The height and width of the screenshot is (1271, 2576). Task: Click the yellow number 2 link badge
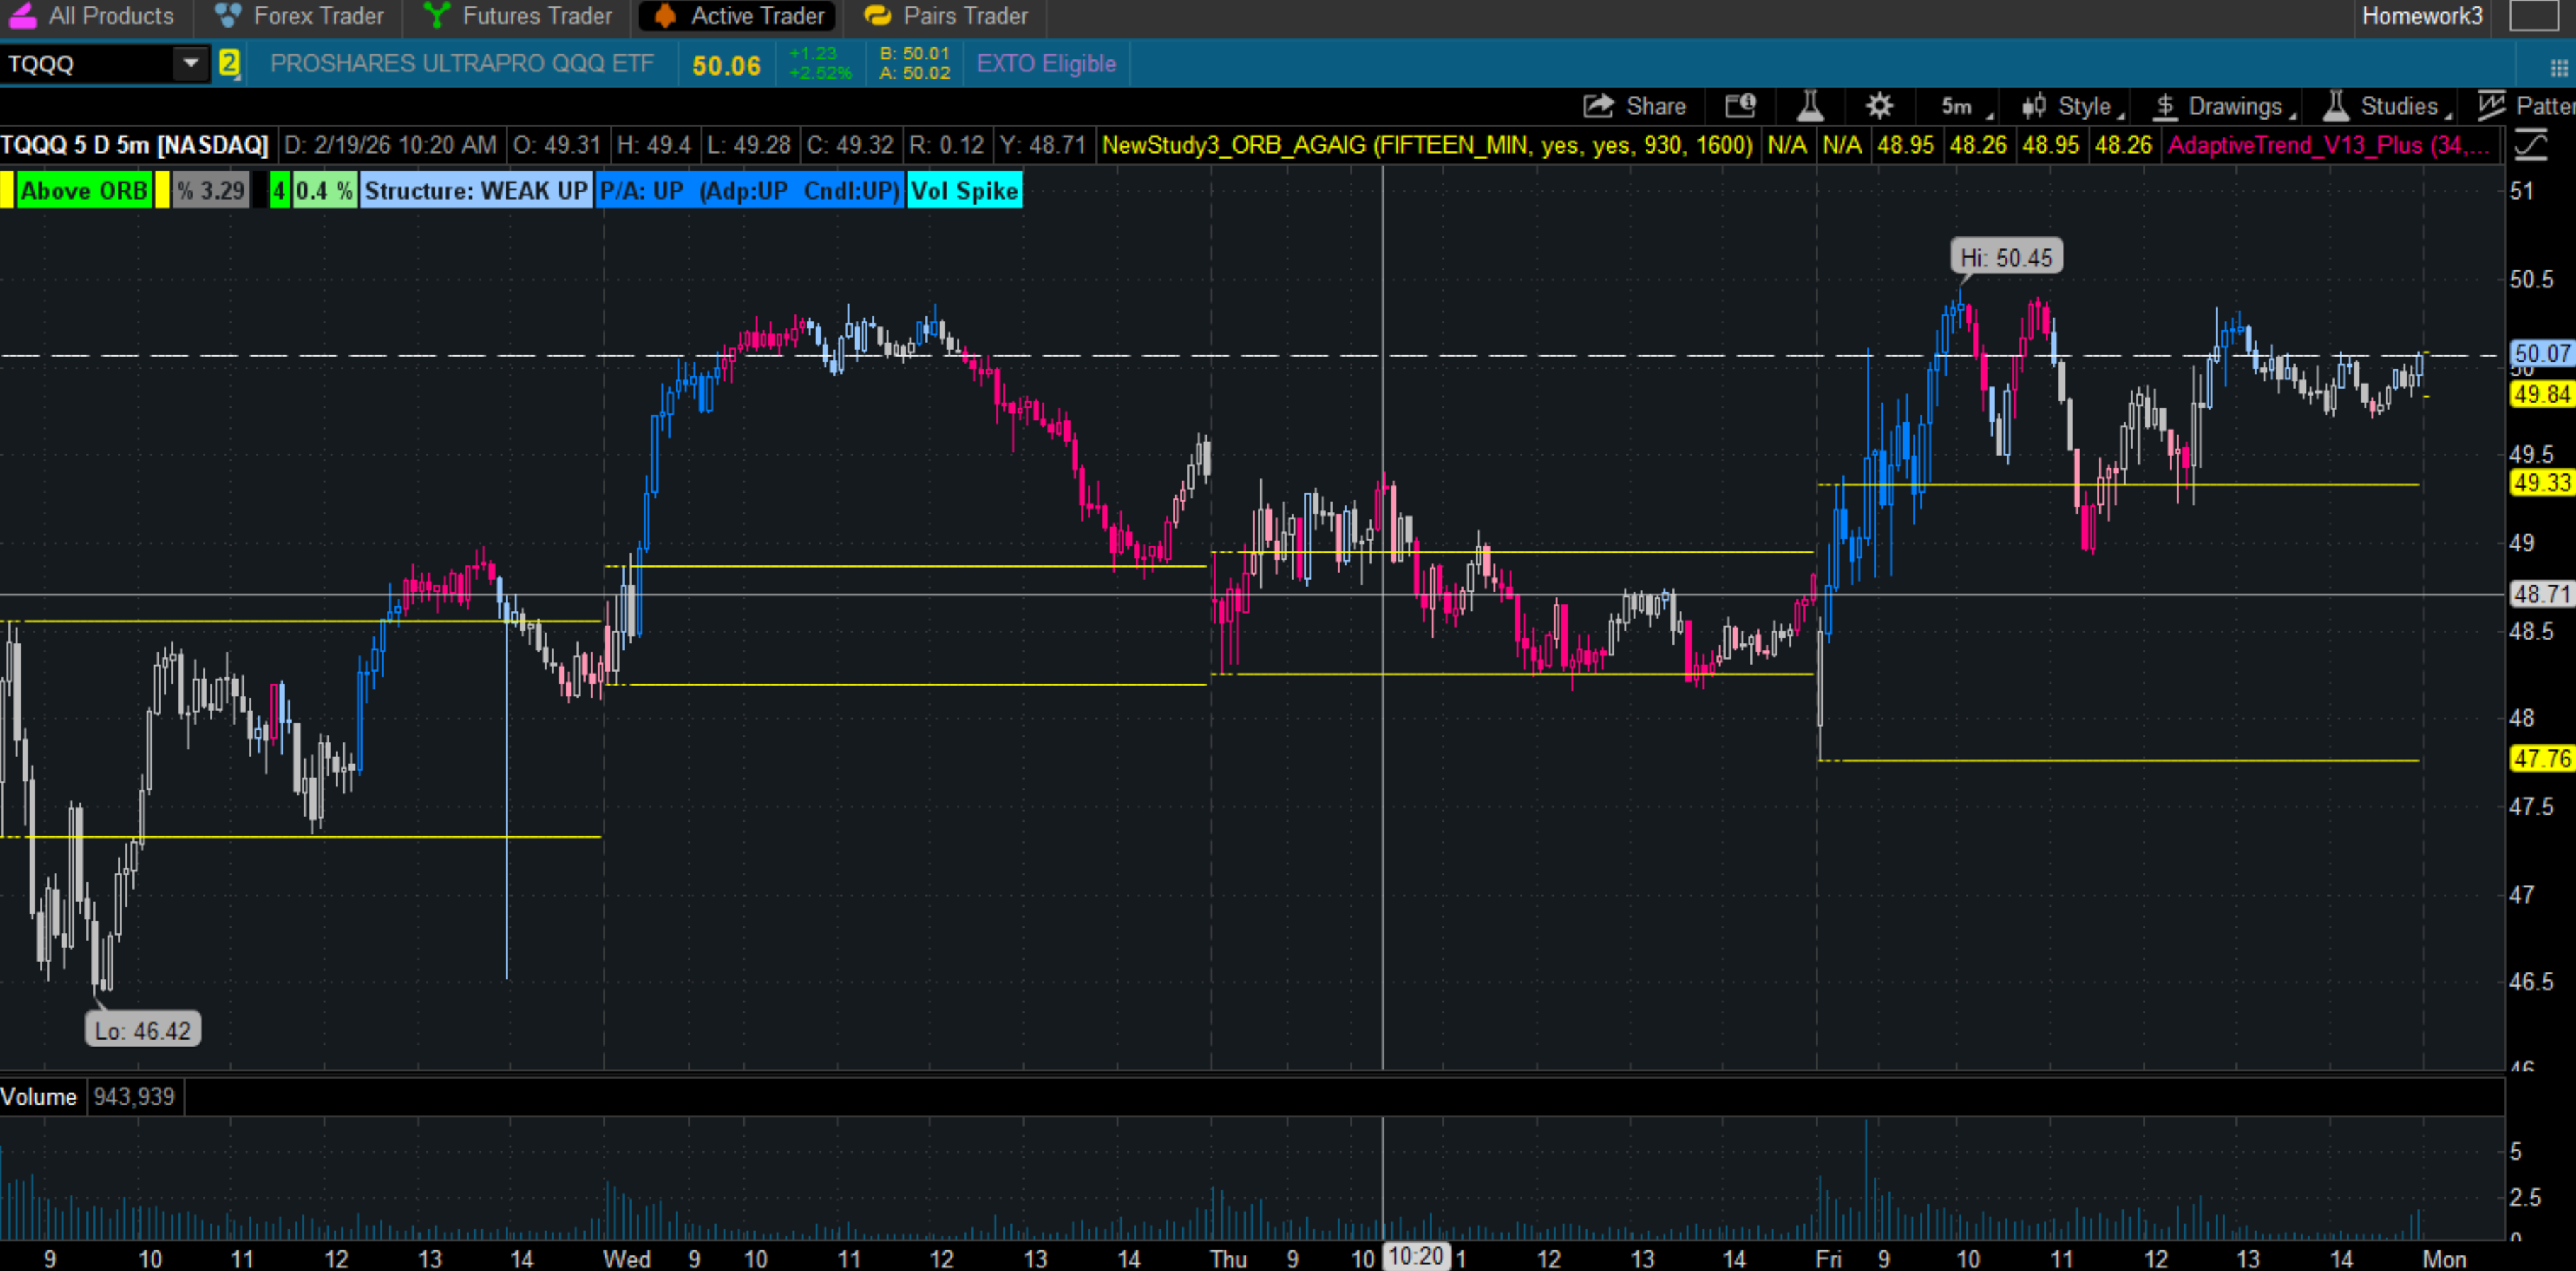[x=229, y=64]
